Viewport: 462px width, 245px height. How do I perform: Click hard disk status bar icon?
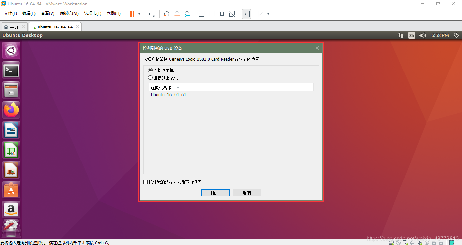click(391, 242)
